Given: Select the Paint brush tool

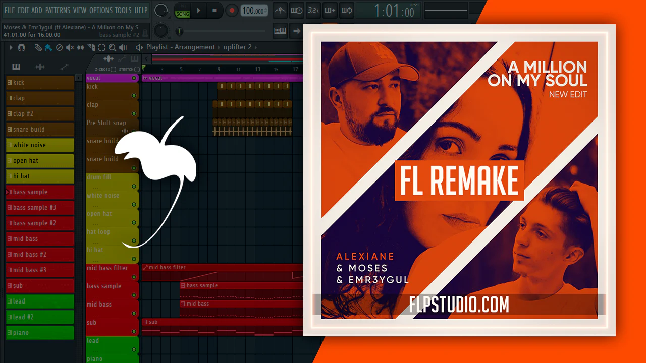Looking at the screenshot, I should (x=48, y=47).
